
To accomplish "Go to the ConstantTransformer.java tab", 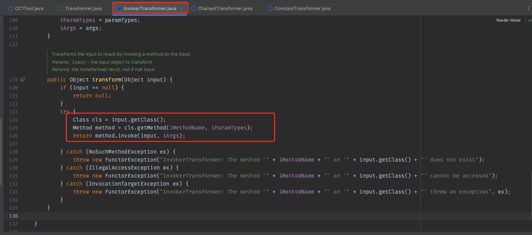I will pos(302,8).
